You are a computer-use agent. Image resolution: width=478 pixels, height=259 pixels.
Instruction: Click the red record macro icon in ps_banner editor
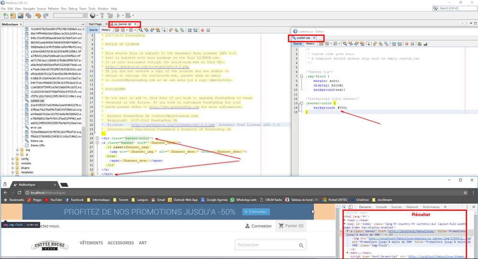point(202,30)
